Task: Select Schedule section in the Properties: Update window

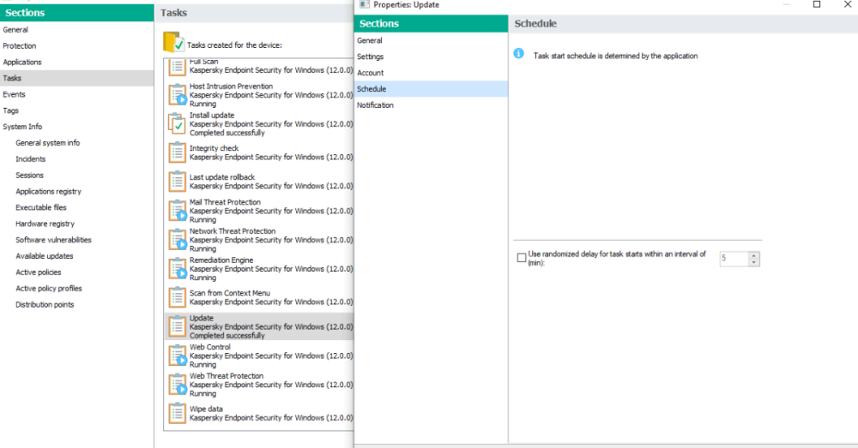Action: coord(432,89)
